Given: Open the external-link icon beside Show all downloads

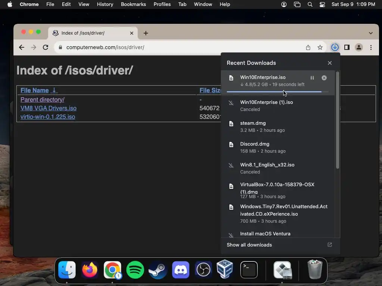Looking at the screenshot, I should (330, 245).
